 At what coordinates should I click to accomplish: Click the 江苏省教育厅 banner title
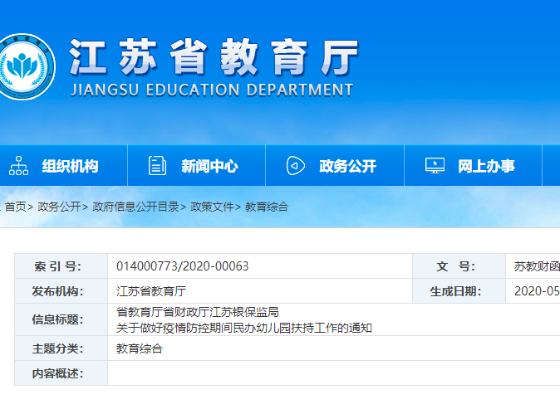[x=214, y=57]
